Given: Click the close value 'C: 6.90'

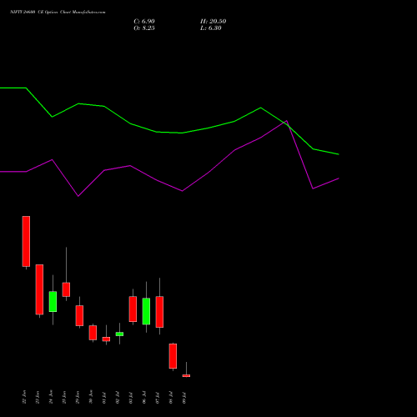Looking at the screenshot, I should (x=144, y=22).
